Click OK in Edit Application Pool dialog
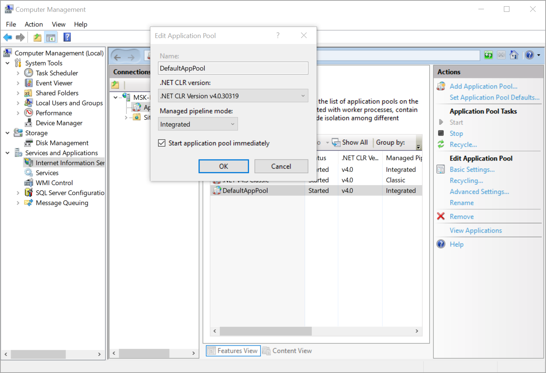 pyautogui.click(x=223, y=167)
